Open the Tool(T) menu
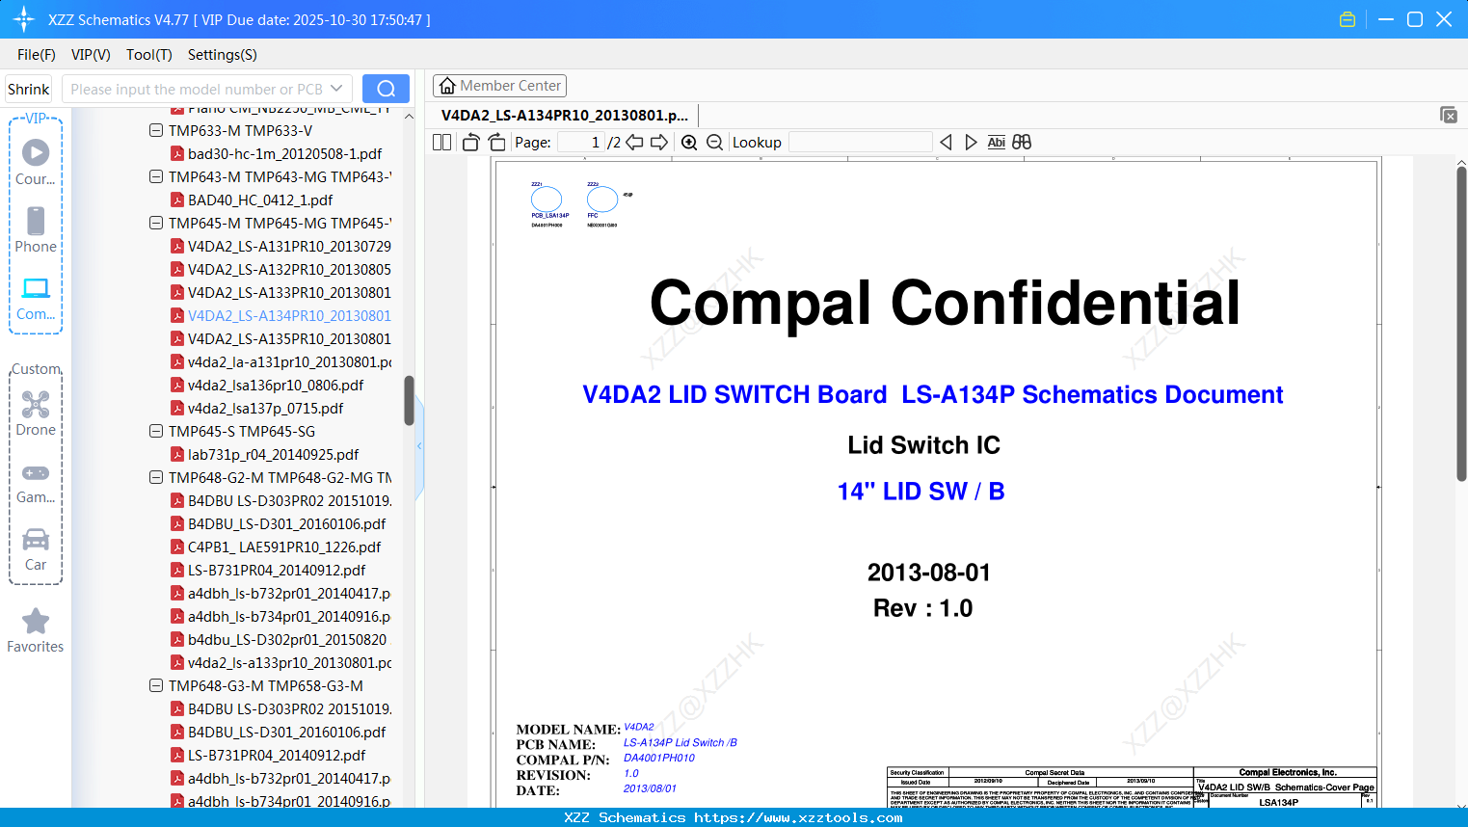1468x827 pixels. 149,55
